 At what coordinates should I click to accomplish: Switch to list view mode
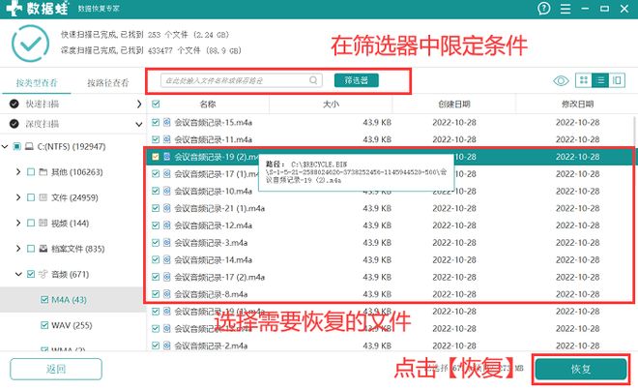point(600,81)
